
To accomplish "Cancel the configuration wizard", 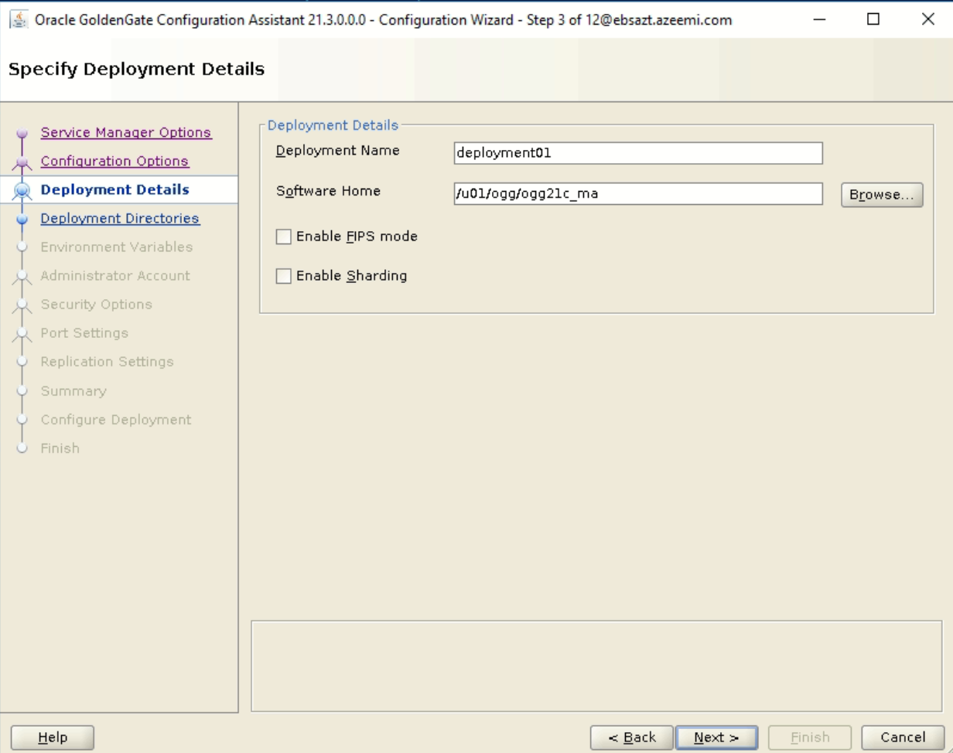I will (x=903, y=738).
